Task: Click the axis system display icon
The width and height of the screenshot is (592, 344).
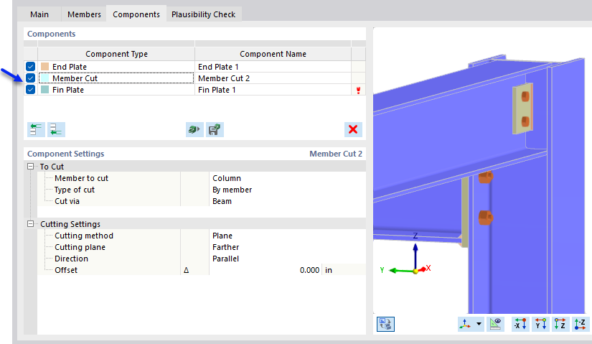Action: pos(465,324)
